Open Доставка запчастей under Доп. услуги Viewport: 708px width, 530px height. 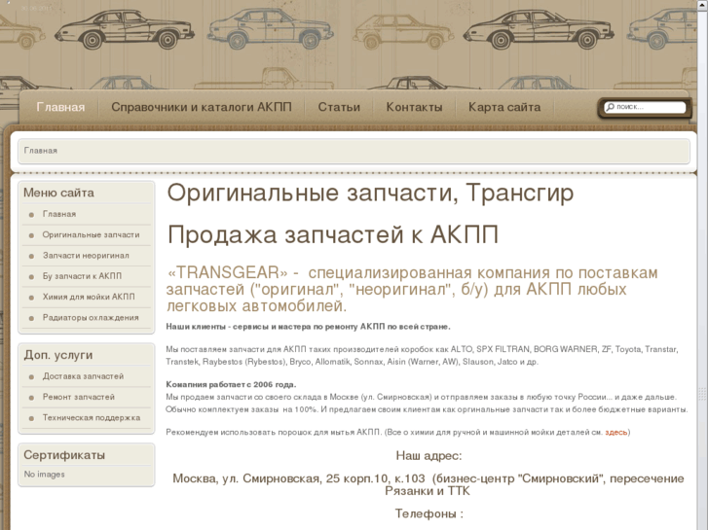(x=83, y=376)
